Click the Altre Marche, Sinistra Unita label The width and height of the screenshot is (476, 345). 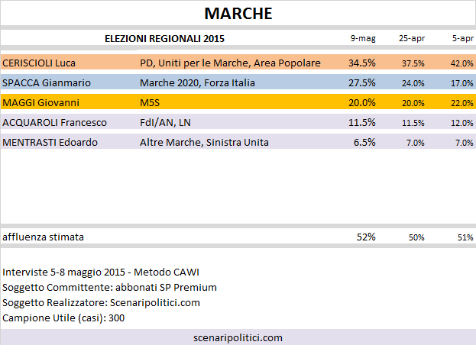tap(204, 143)
